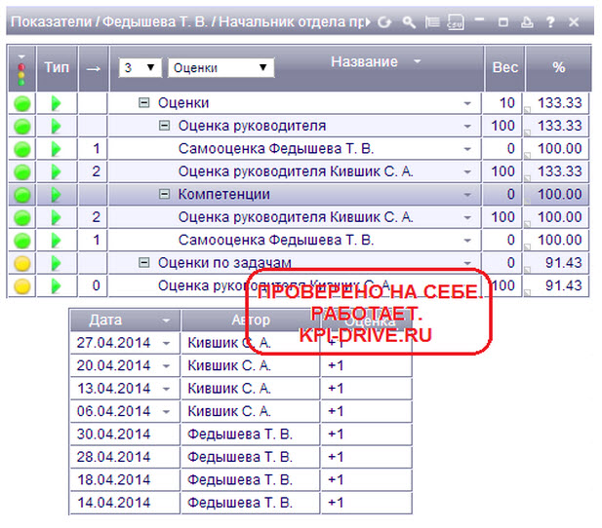Viewport: 602px width, 528px height.
Task: Collapse the Компетенции tree node
Action: pos(164,195)
